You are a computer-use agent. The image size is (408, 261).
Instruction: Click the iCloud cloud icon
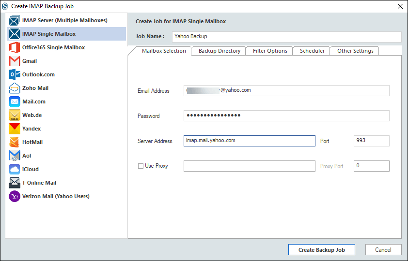[15, 169]
